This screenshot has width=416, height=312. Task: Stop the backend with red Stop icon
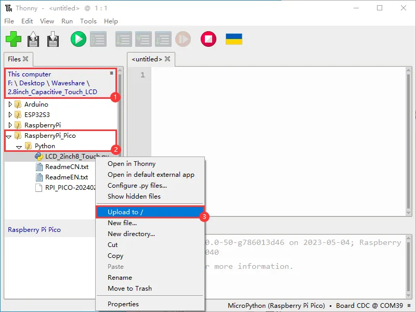[209, 39]
